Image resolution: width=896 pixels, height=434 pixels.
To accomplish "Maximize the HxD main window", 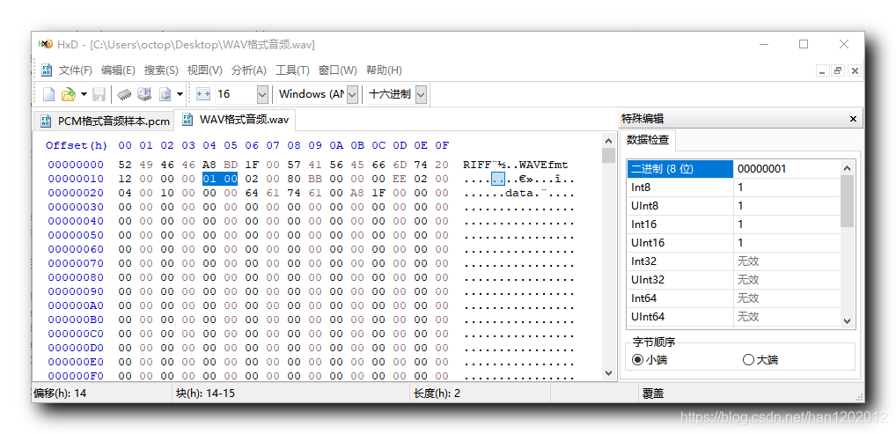I will (x=804, y=44).
